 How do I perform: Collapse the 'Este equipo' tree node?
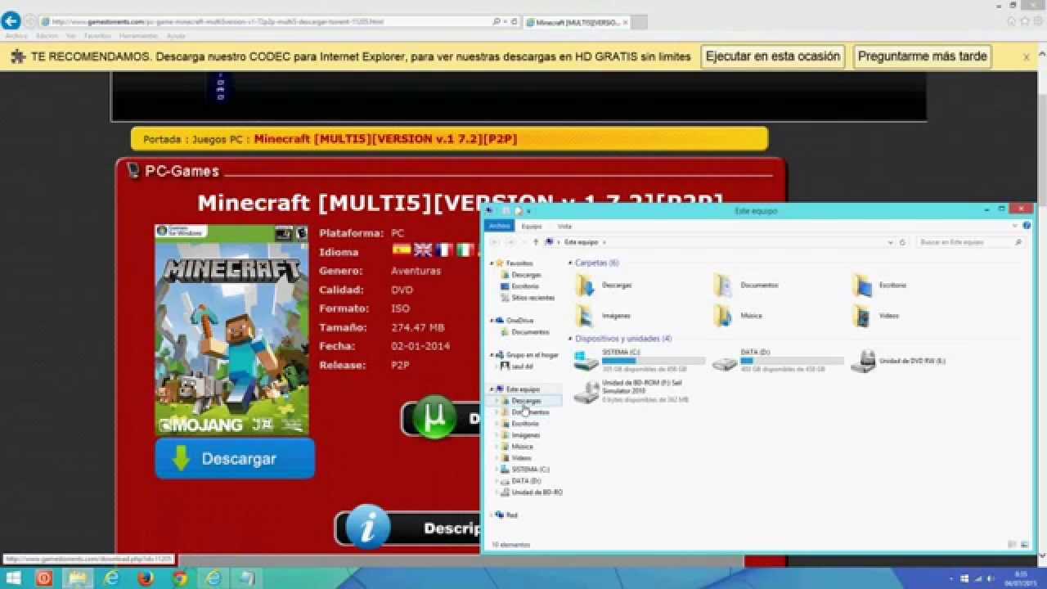(x=492, y=389)
